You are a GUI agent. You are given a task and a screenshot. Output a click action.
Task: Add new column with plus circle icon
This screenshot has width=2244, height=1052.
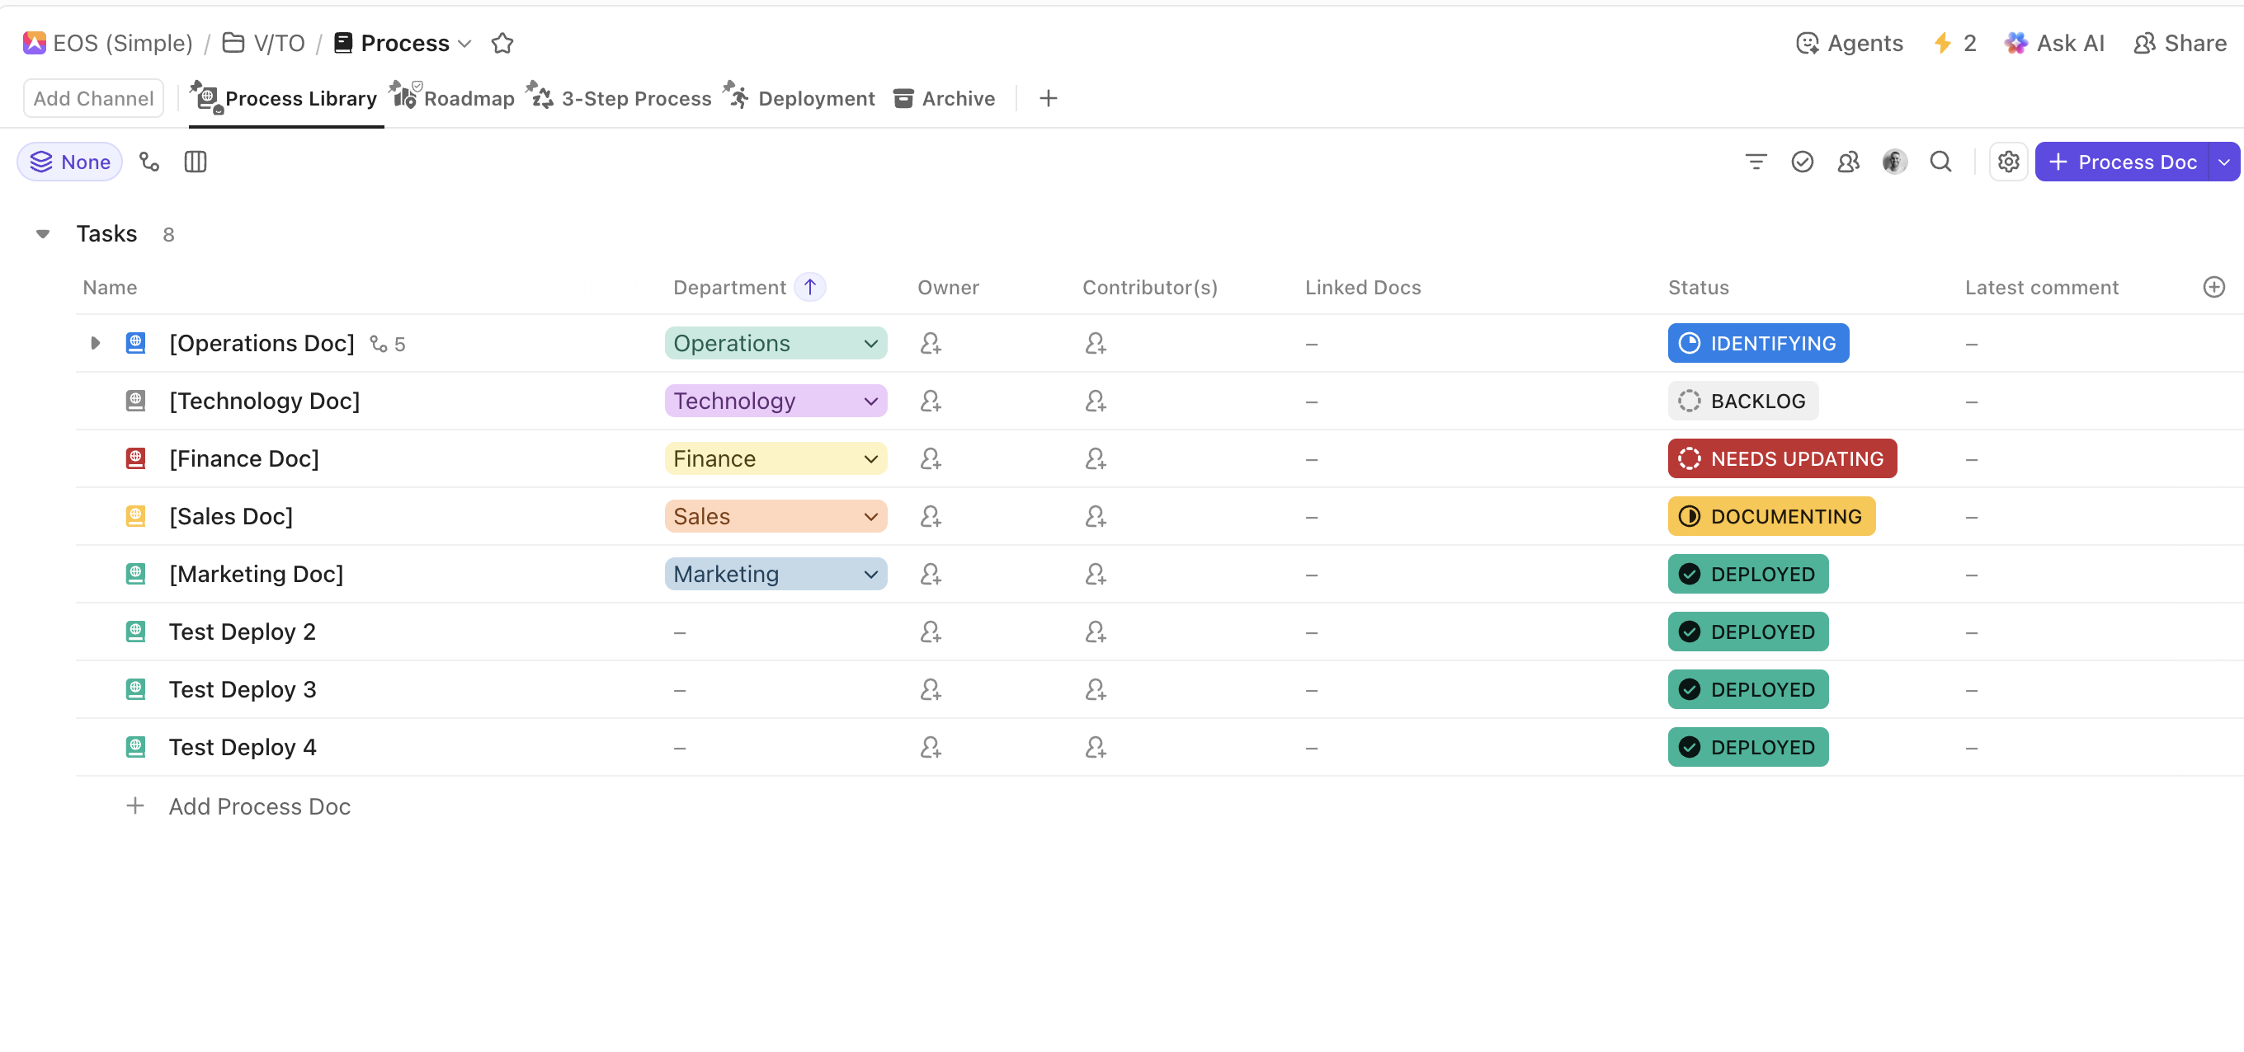[2213, 288]
